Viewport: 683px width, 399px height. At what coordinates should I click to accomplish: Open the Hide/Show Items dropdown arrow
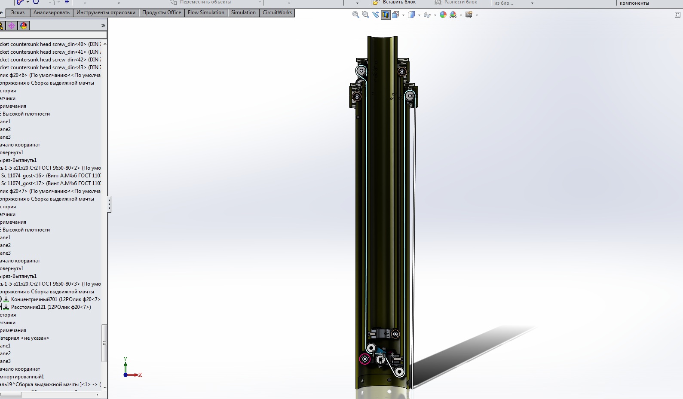(x=435, y=15)
